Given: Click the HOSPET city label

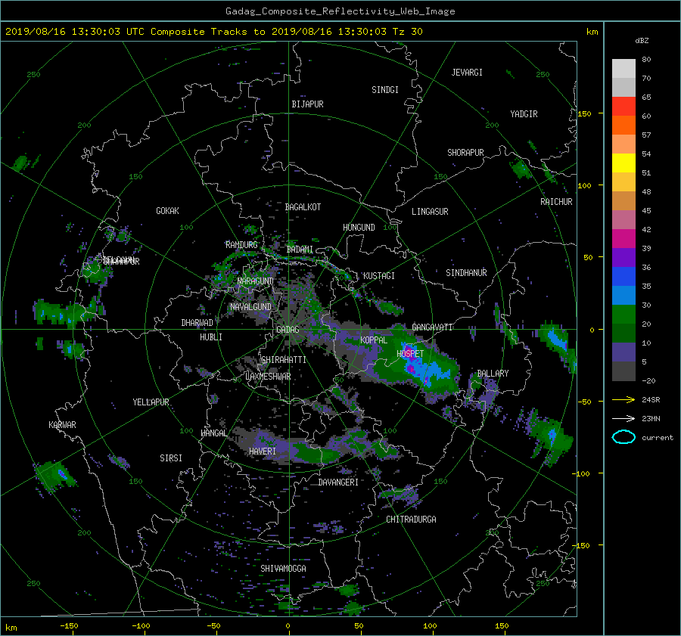Looking at the screenshot, I should coord(410,354).
